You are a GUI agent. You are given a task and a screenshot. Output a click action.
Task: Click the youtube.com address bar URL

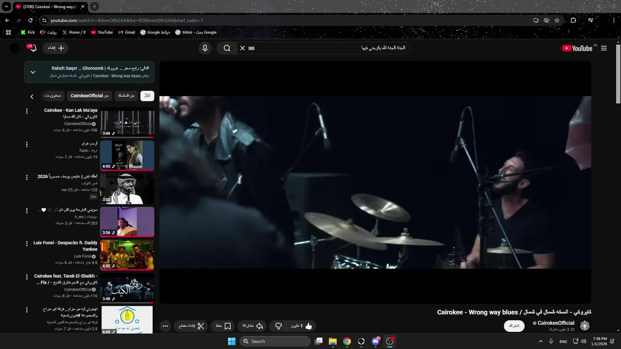coord(127,20)
